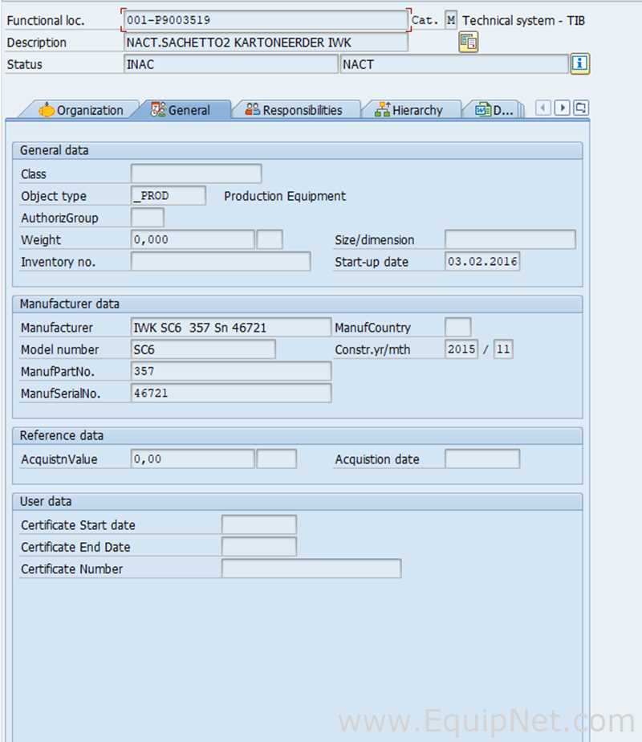This screenshot has width=642, height=742.
Task: Click the Cat. field containing M
Action: coord(451,20)
